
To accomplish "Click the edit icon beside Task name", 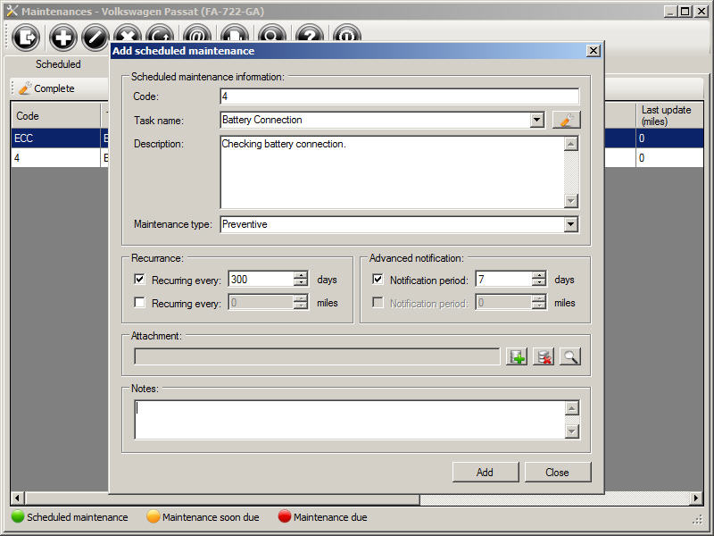I will 566,120.
